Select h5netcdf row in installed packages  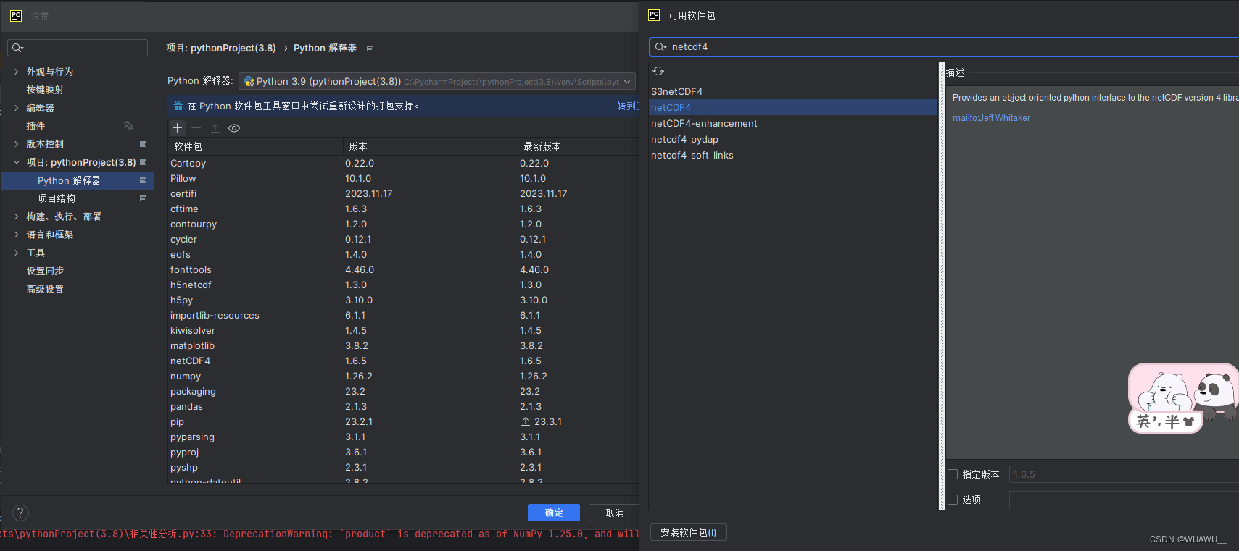point(403,285)
